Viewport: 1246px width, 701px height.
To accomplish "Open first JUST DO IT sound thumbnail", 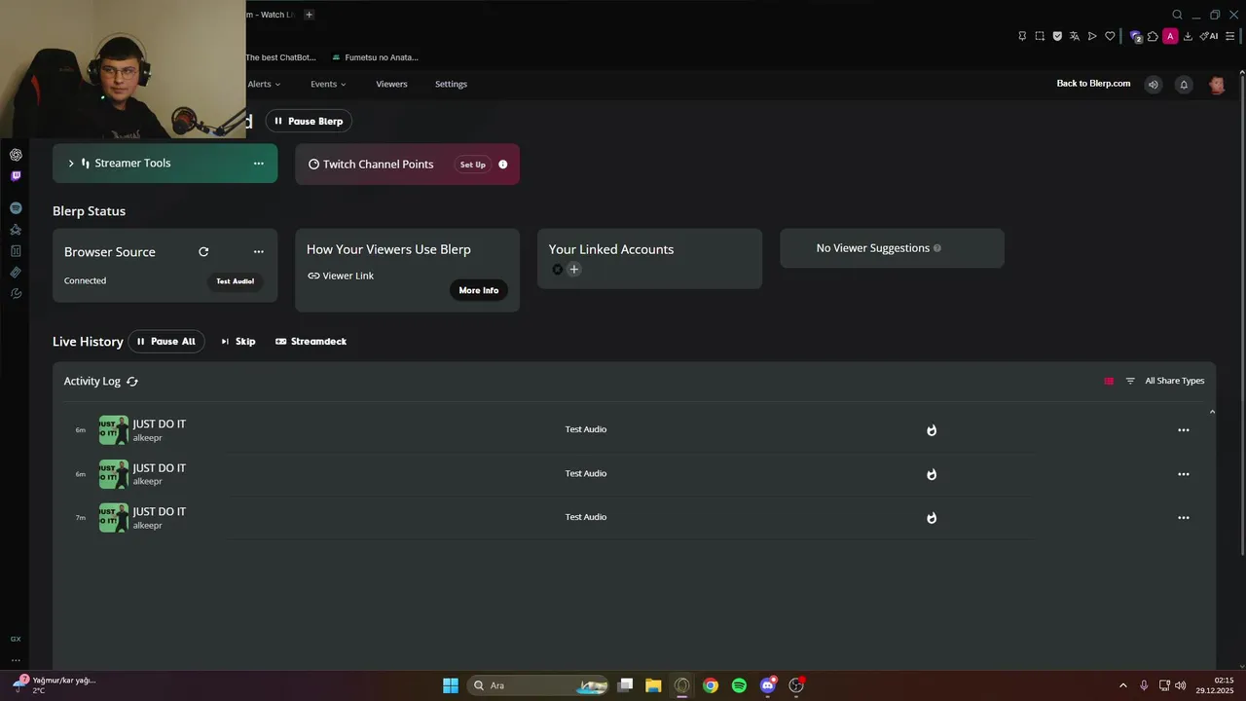I will click(114, 430).
